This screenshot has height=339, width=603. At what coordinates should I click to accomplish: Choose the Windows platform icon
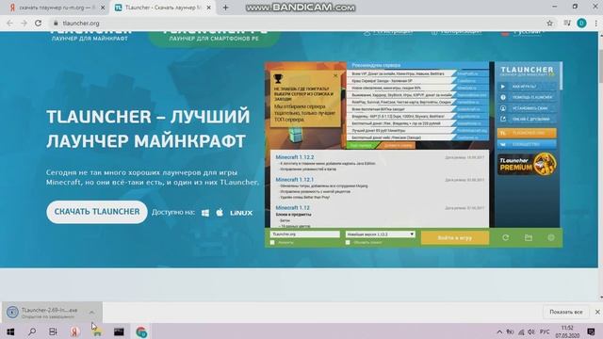point(205,213)
